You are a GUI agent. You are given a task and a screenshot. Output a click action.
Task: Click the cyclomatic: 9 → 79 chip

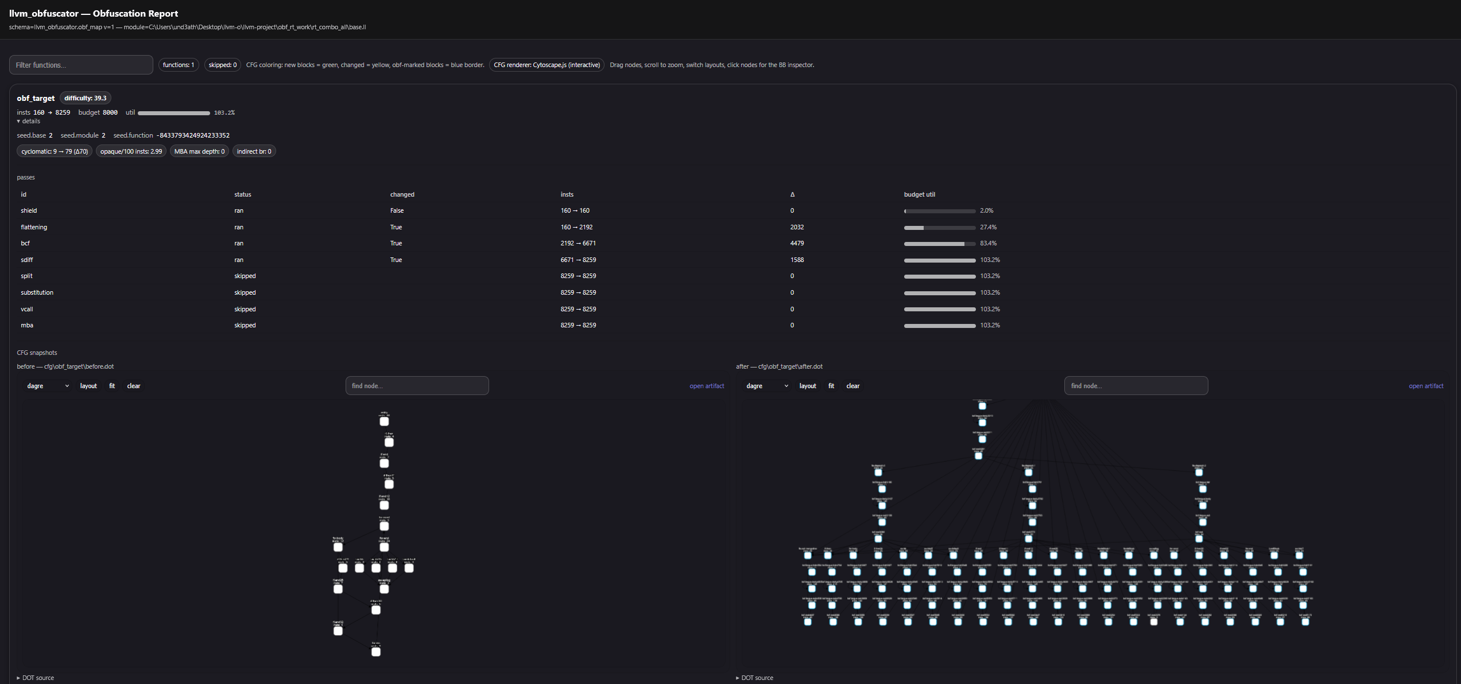(x=55, y=151)
